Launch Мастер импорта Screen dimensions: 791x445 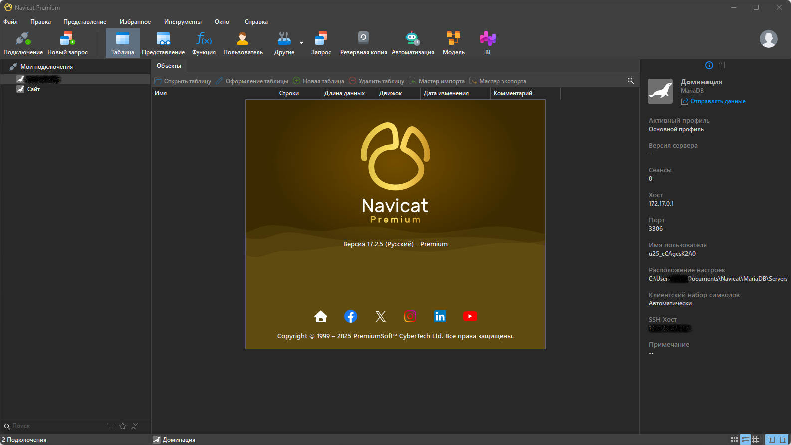click(437, 81)
